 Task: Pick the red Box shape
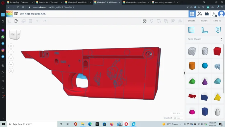point(217,51)
